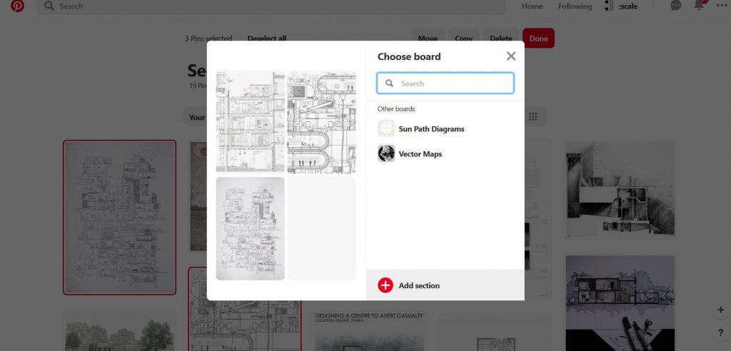Image resolution: width=731 pixels, height=351 pixels.
Task: Click the profile avatar beside 'scale'
Action: pos(610,6)
